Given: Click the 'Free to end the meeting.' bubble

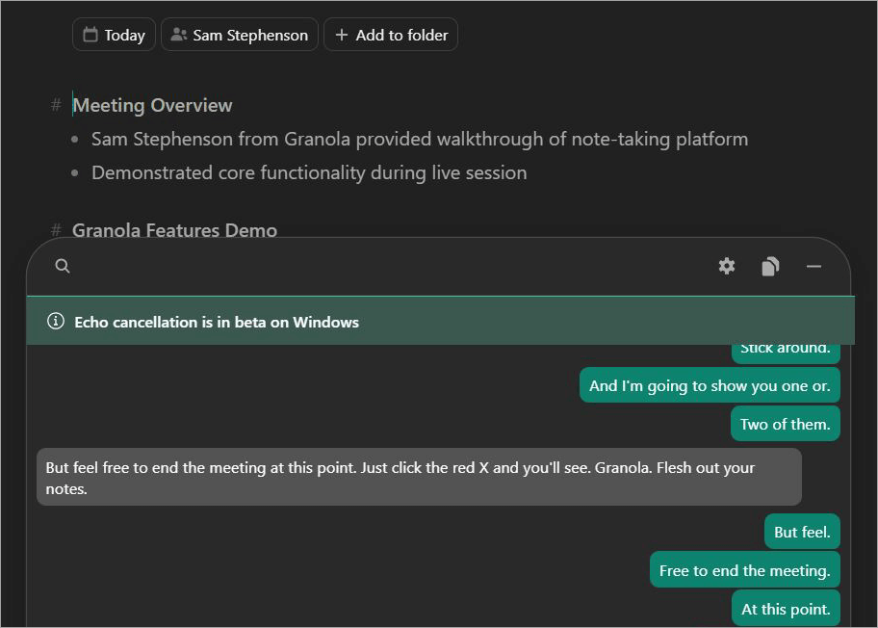Looking at the screenshot, I should (x=745, y=570).
